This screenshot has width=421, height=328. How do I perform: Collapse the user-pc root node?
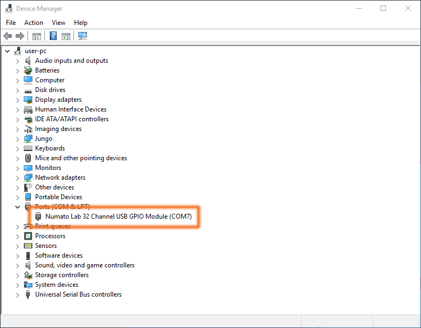pyautogui.click(x=7, y=51)
